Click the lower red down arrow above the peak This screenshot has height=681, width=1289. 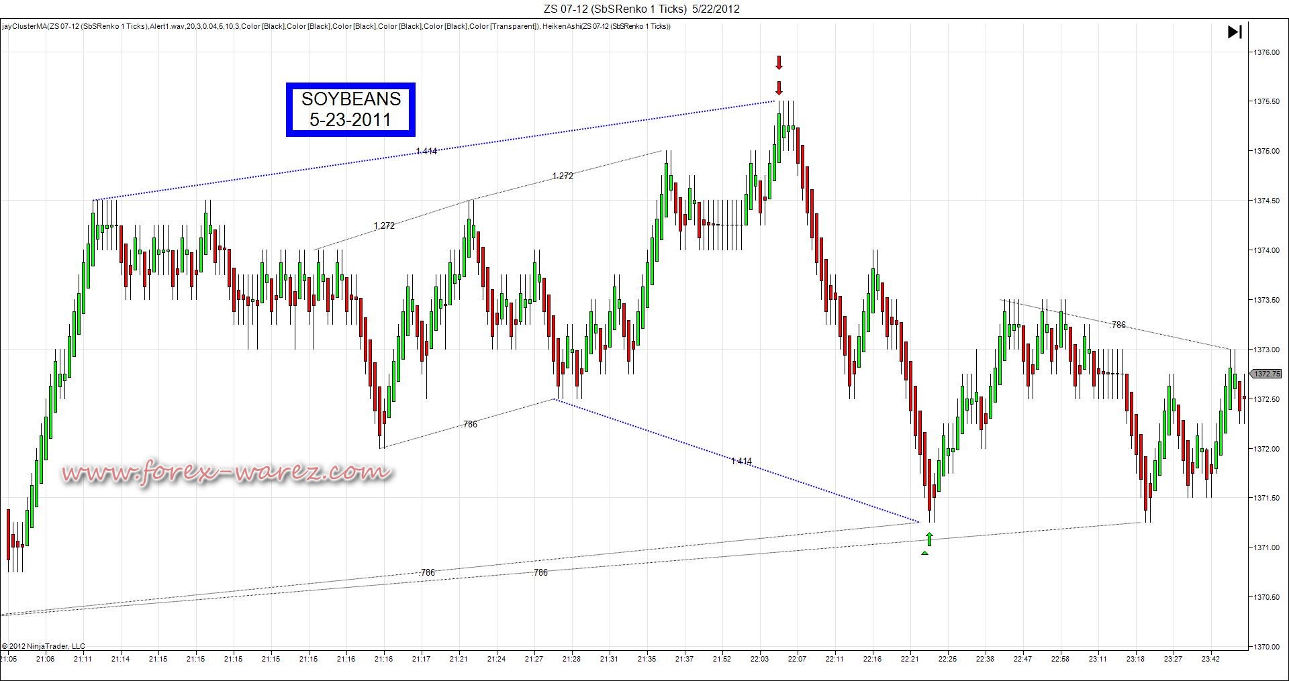[779, 88]
